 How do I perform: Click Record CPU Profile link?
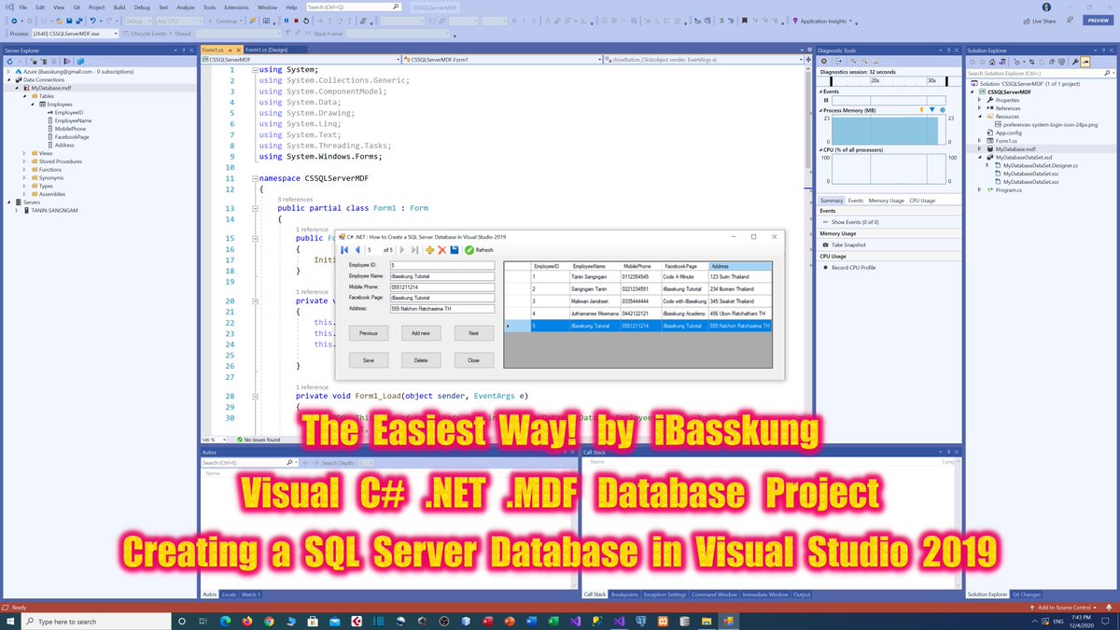[854, 268]
